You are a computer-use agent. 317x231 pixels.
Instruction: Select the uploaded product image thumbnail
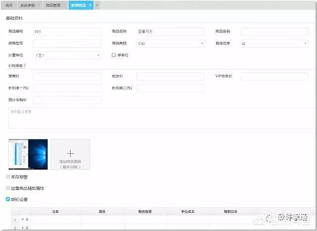pos(28,154)
